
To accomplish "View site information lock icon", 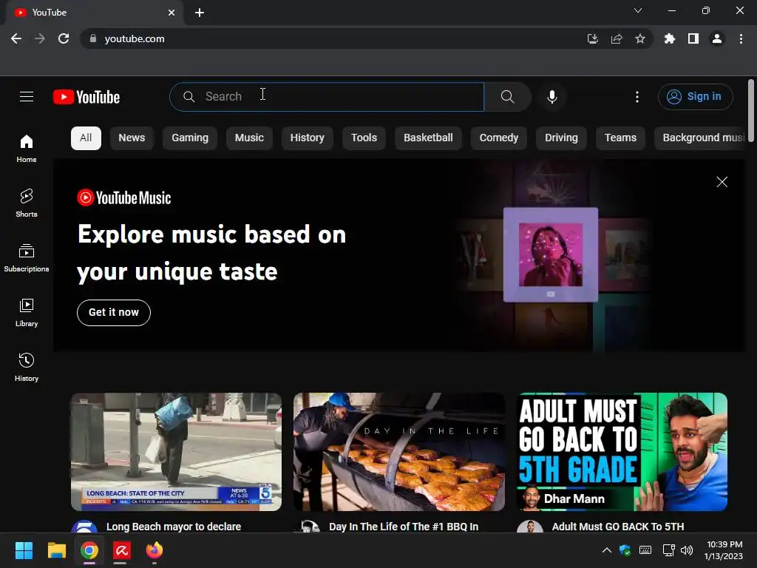I will [x=92, y=38].
